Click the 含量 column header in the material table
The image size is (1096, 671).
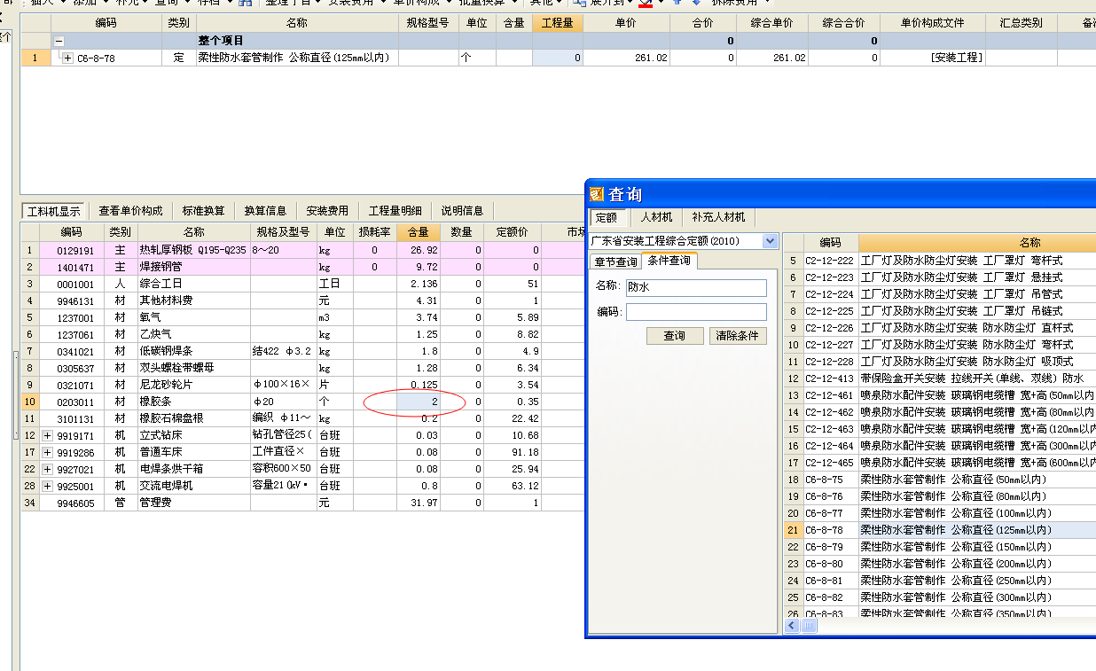[x=418, y=232]
